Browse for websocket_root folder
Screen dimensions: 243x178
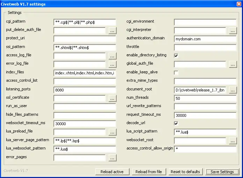click(233, 141)
